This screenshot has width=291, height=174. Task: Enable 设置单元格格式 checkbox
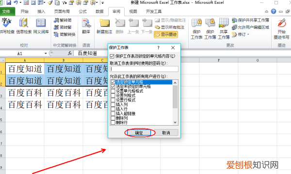coord(113,91)
